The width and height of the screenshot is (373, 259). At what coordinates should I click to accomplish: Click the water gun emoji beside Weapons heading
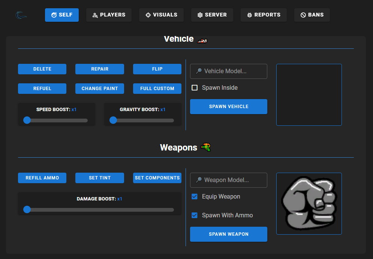206,148
